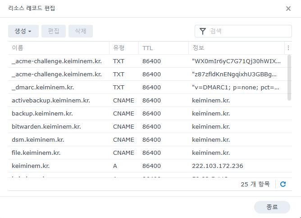Viewport: 301px width, 218px height.
Task: Sort by the 유형 column header
Action: tap(123, 48)
